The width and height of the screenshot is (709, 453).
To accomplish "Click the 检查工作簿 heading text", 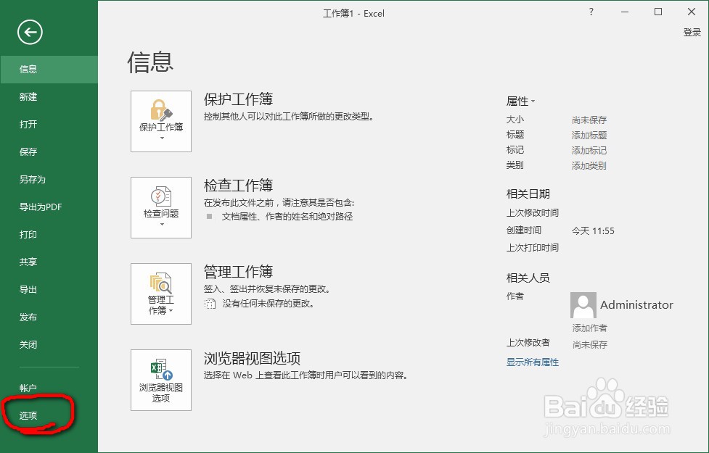I will 238,185.
